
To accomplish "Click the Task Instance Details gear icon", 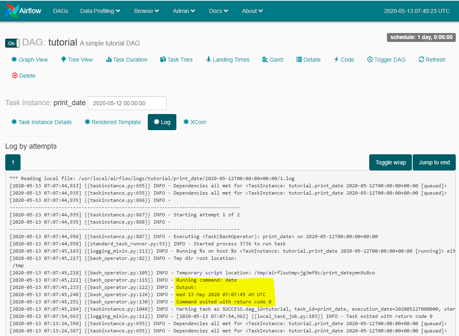I will pyautogui.click(x=14, y=122).
